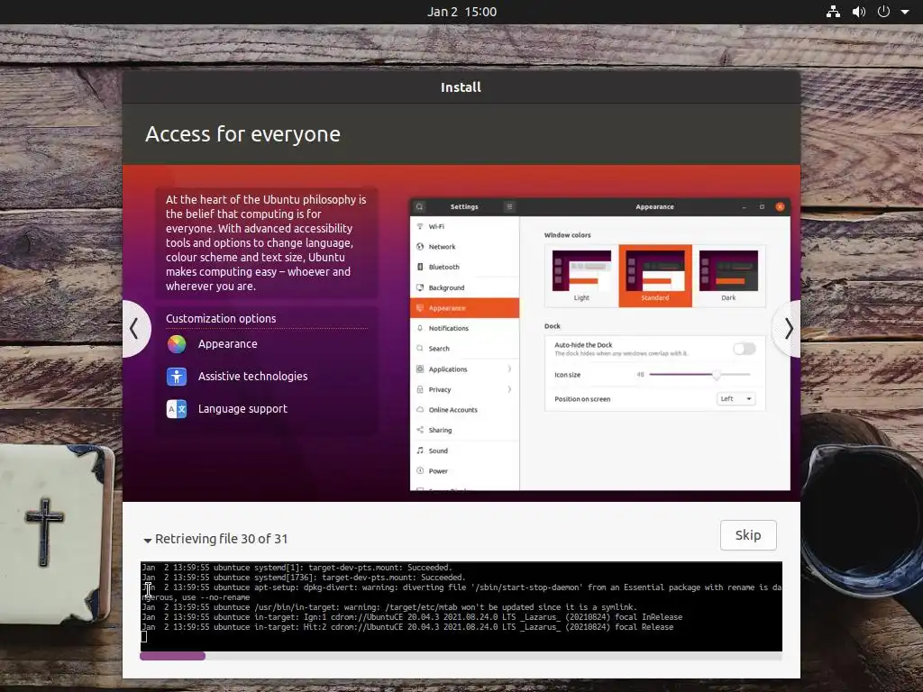Click the log line ending focal InRelease

pyautogui.click(x=412, y=617)
